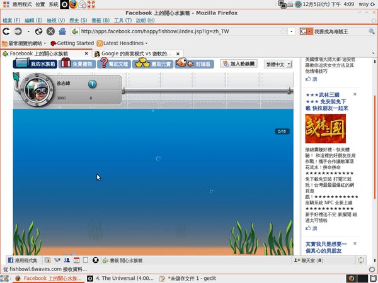Click the player avatar porthole picture
Screen dimensions: 378x283
(x=37, y=90)
